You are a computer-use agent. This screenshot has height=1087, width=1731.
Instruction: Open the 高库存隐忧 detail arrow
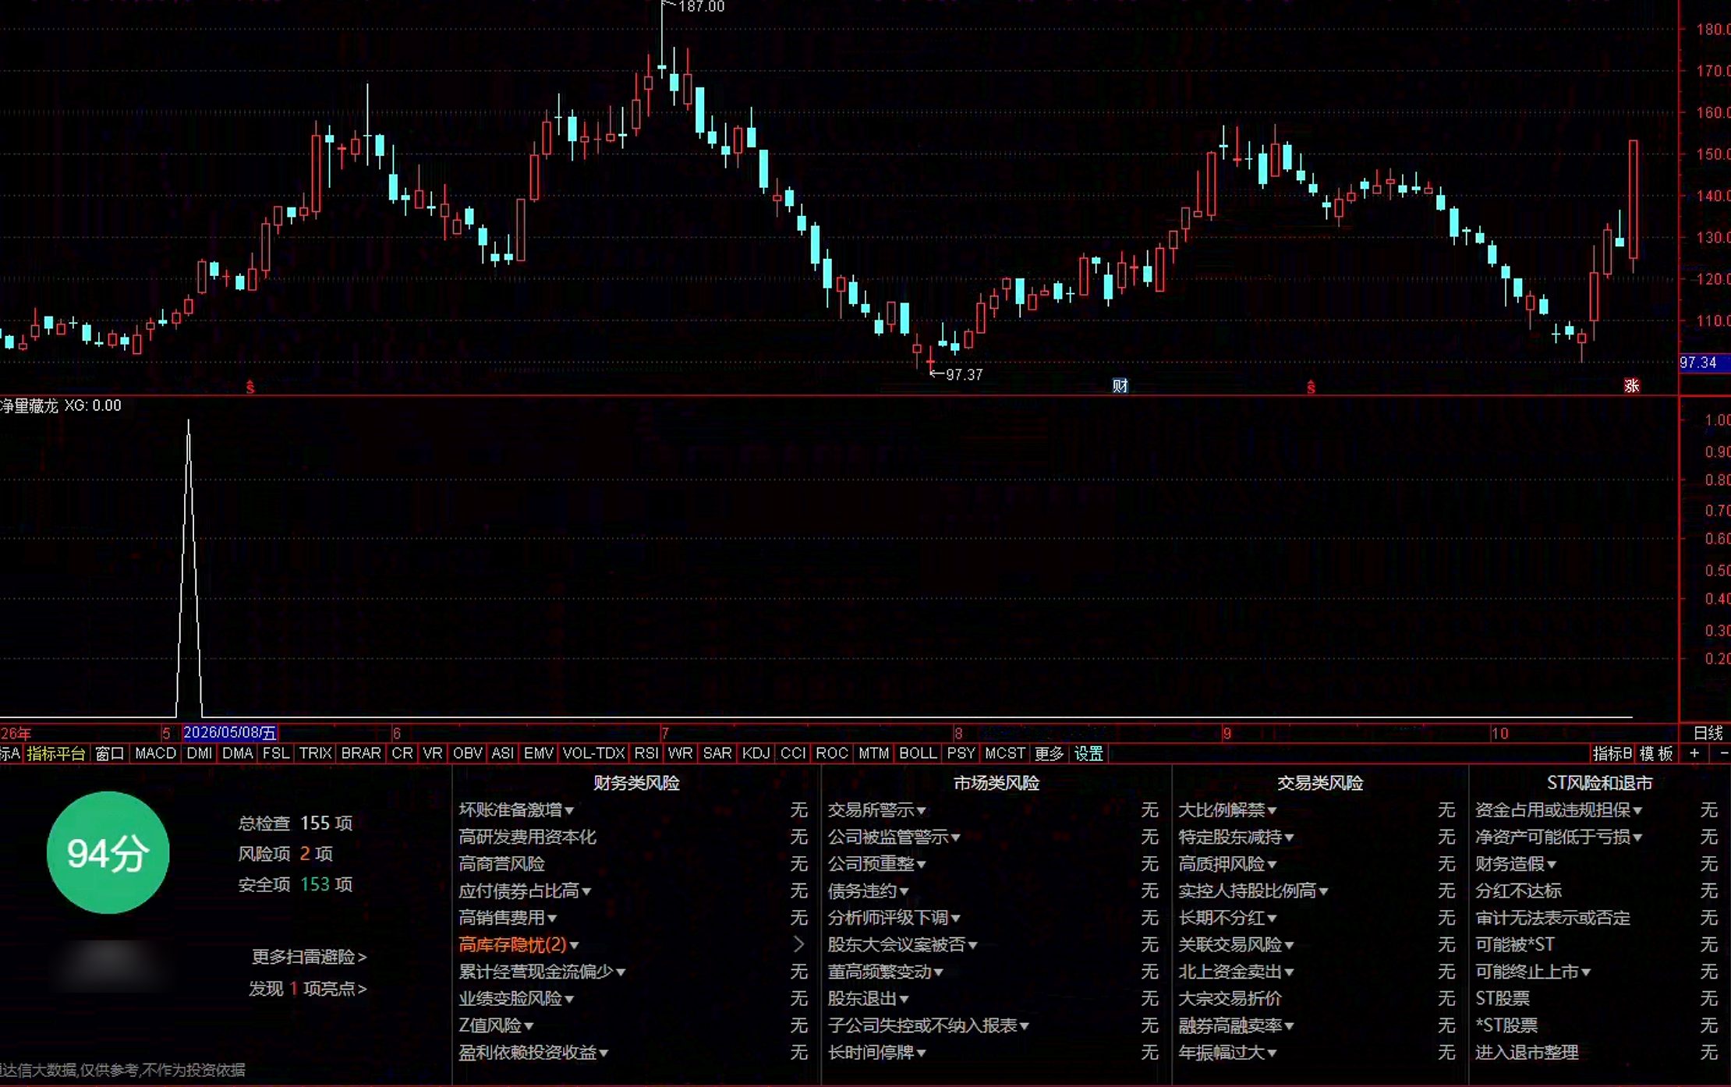pos(798,944)
